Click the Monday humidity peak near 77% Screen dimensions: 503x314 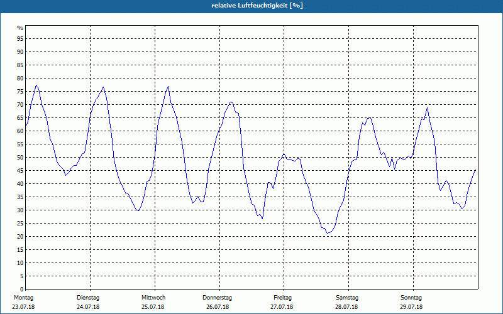(36, 85)
